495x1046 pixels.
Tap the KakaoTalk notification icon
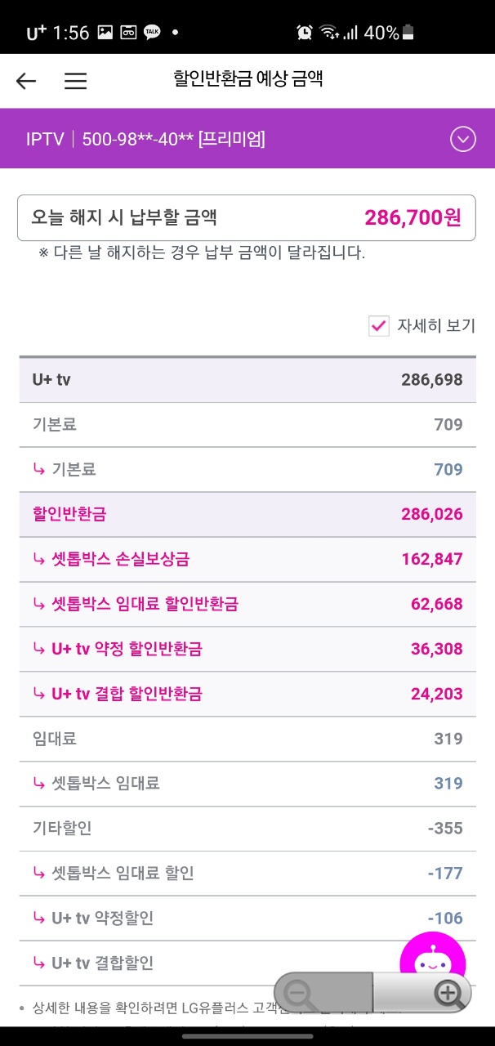152,33
